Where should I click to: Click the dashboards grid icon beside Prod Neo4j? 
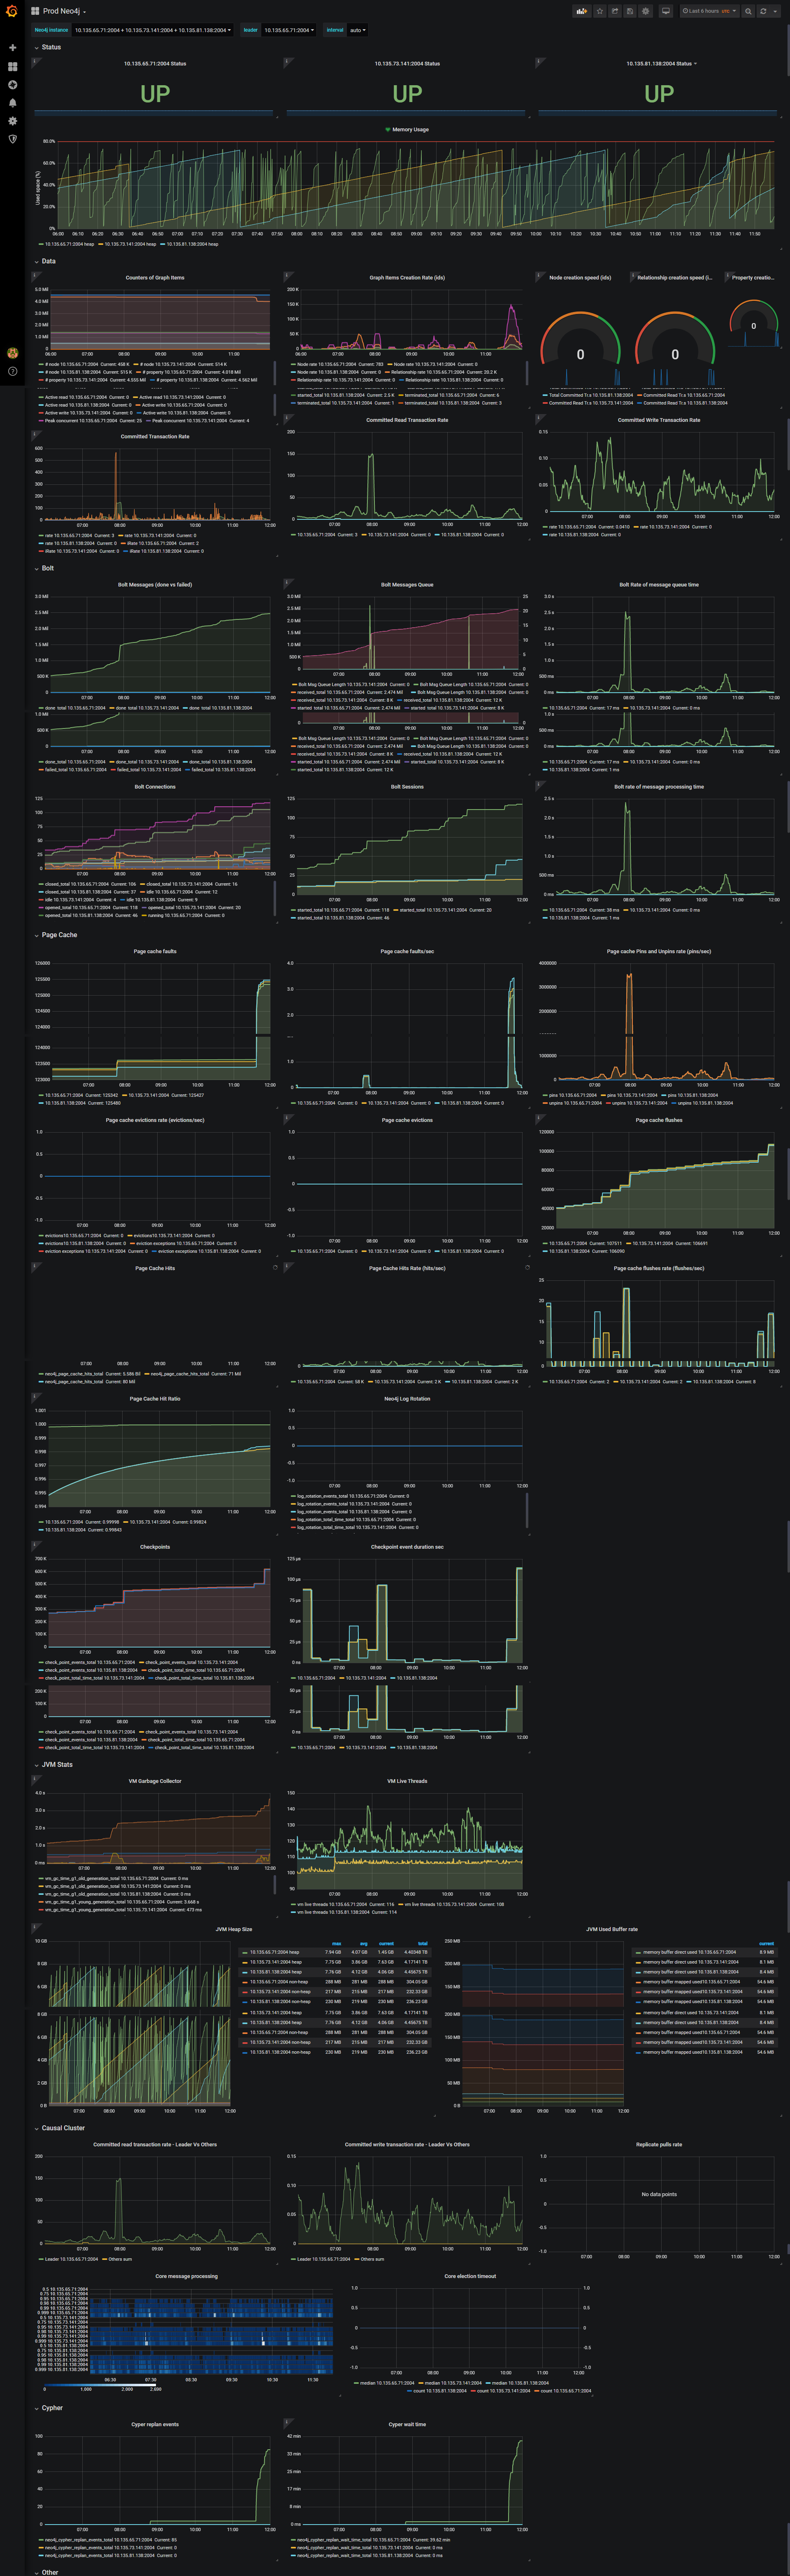coord(35,11)
